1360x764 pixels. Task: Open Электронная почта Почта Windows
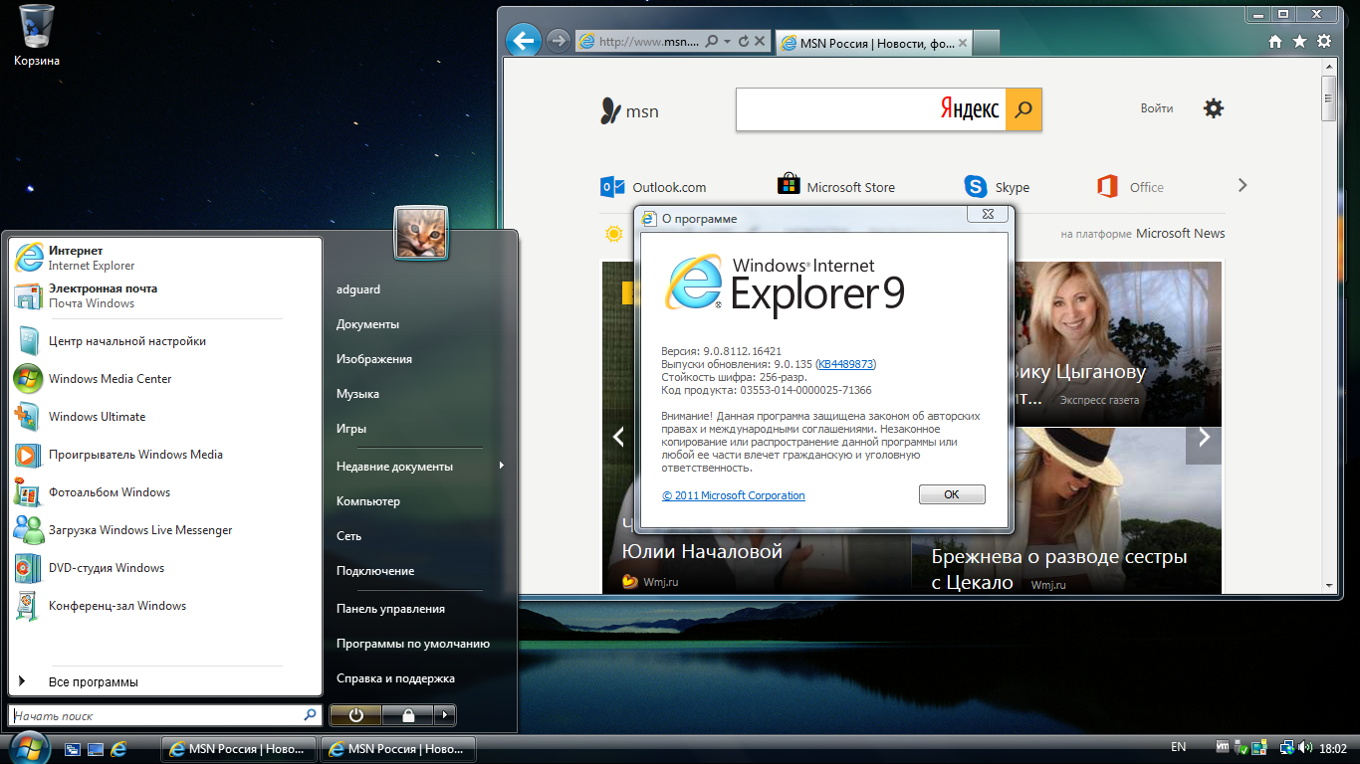tap(164, 295)
